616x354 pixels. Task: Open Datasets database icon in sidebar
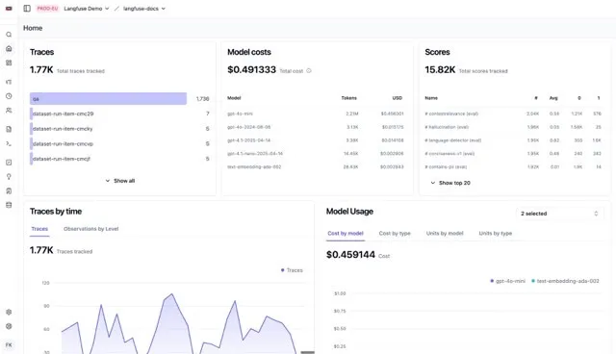[x=9, y=205]
